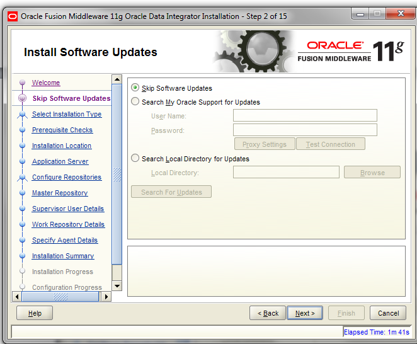This screenshot has width=417, height=344.
Task: Select Skip Software Updates step in sidebar
Action: (71, 98)
